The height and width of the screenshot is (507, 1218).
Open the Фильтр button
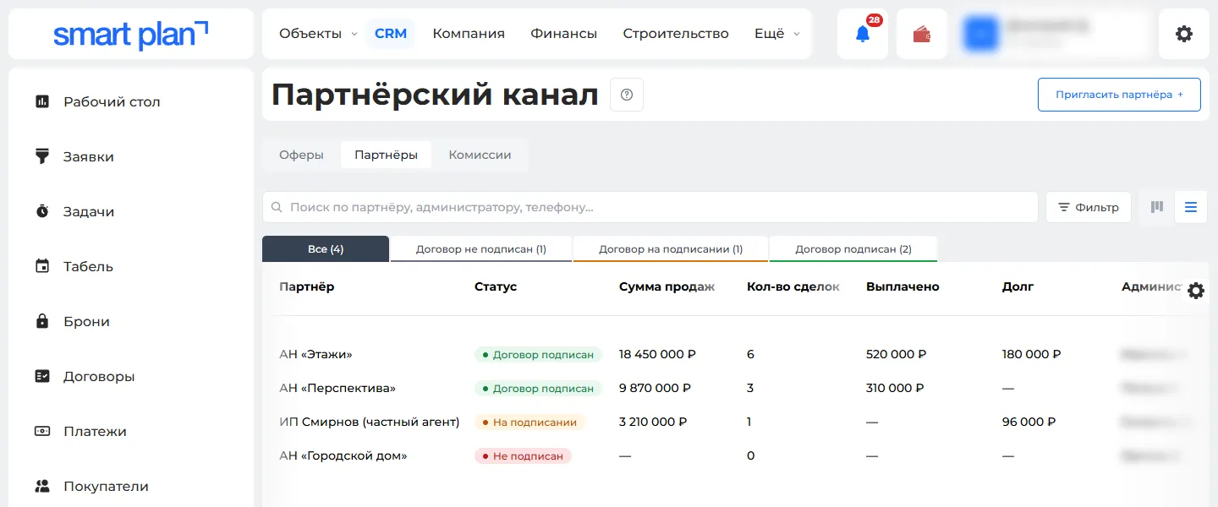pyautogui.click(x=1089, y=207)
